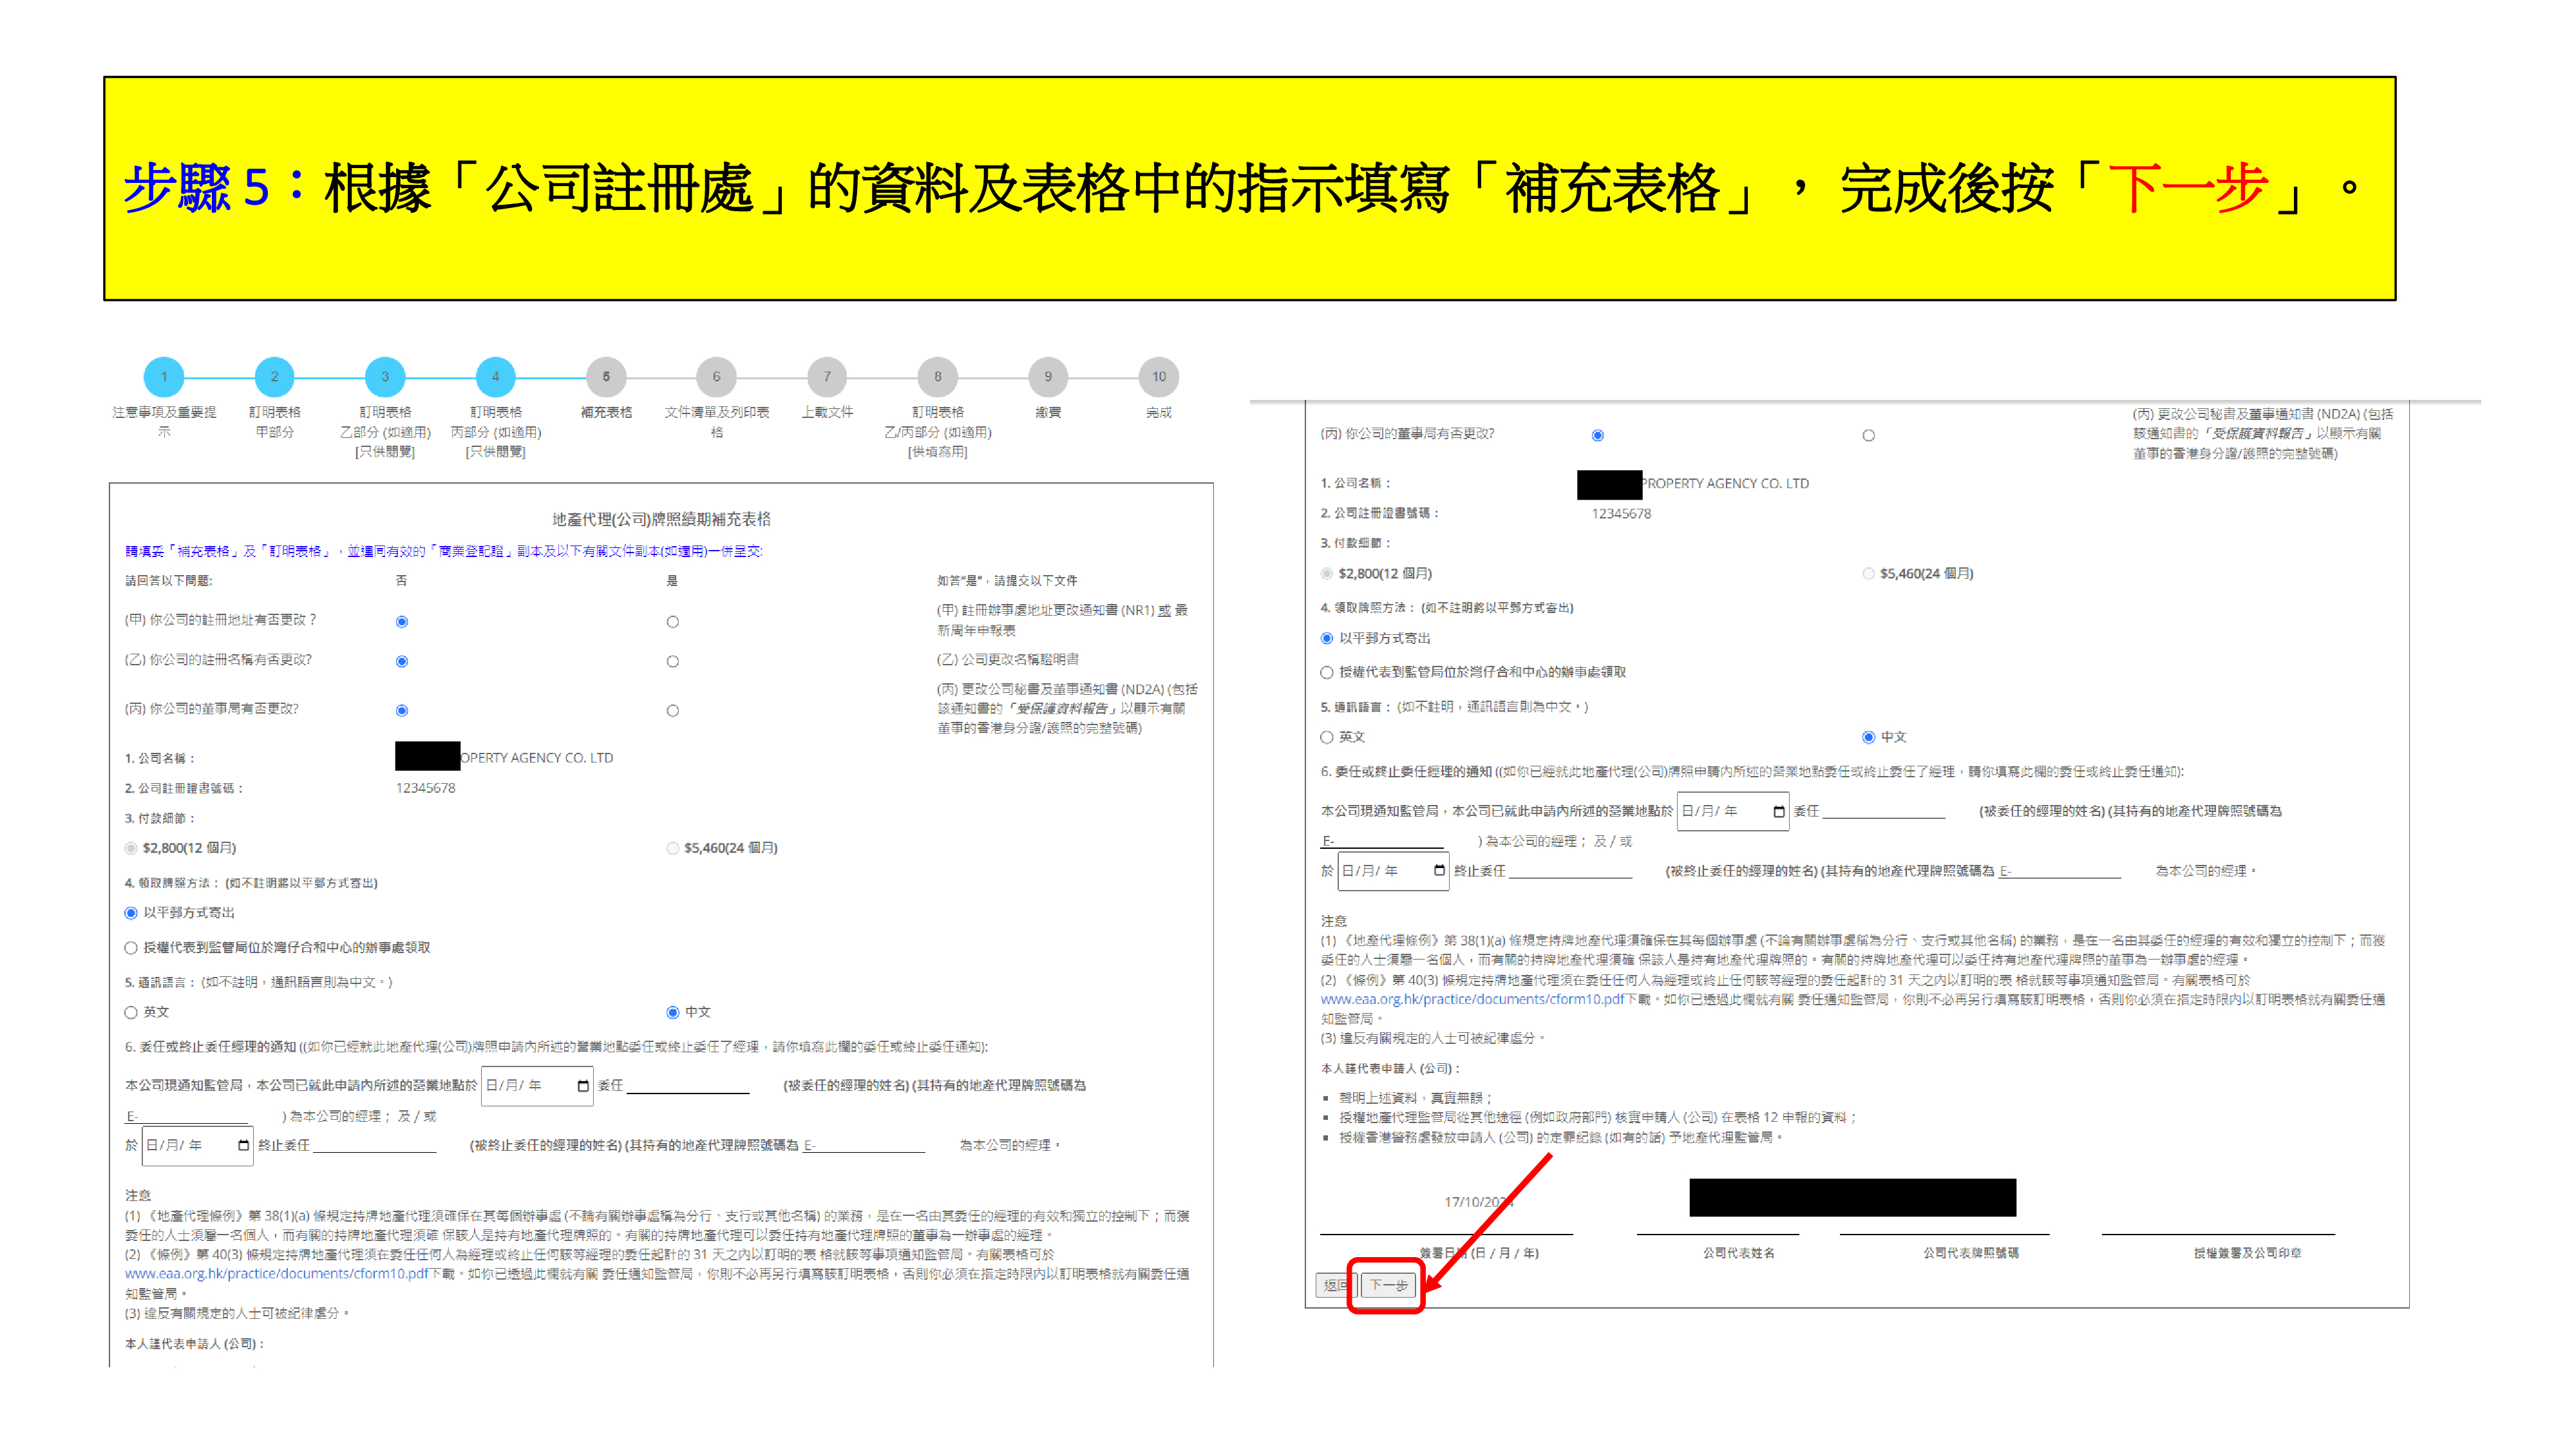Click step 3 circle for 乙部分

point(385,377)
